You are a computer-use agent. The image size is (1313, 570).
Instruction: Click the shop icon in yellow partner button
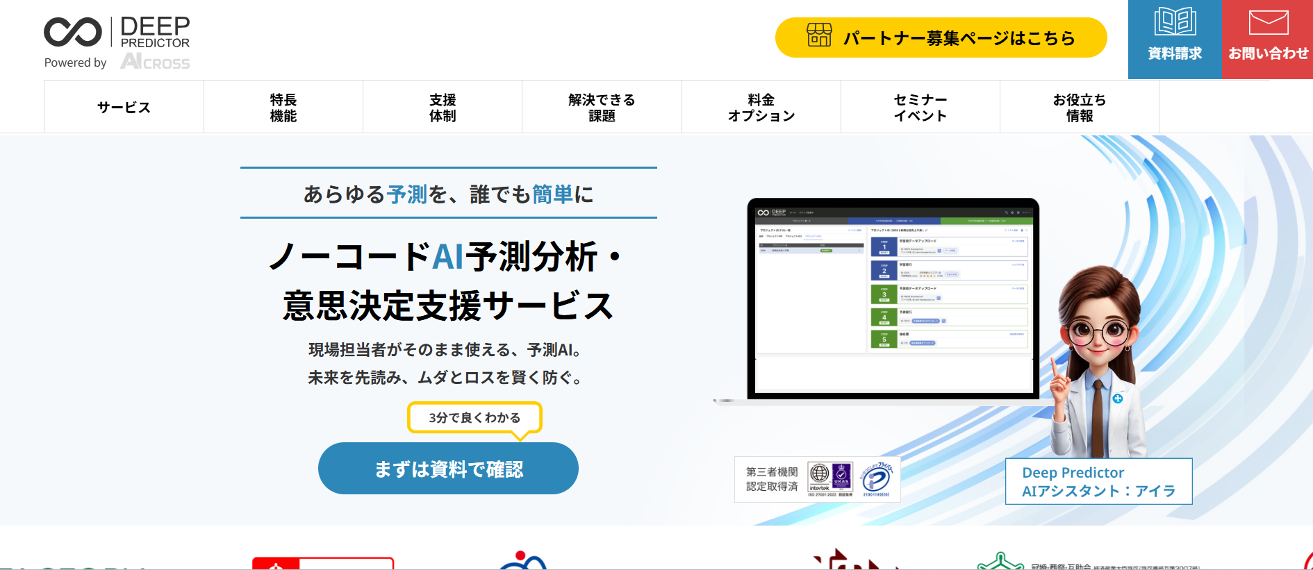click(819, 35)
